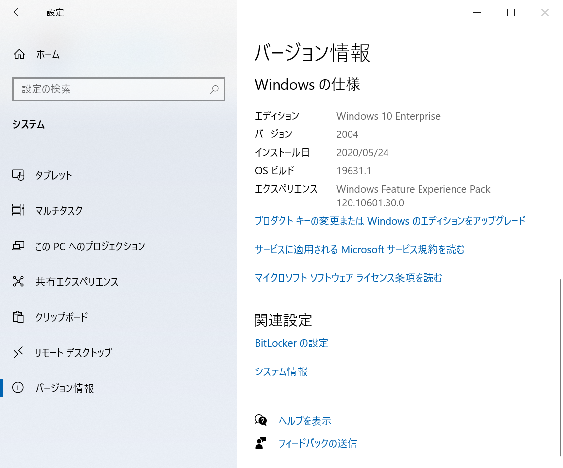Click the 共有エクスペリエンス shared experiences icon
This screenshot has height=468, width=563.
[x=18, y=281]
